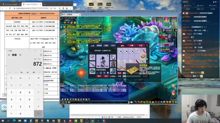The width and height of the screenshot is (220, 123).
Task: Open the Chrome profile avatar
Action: (x=67, y=8)
